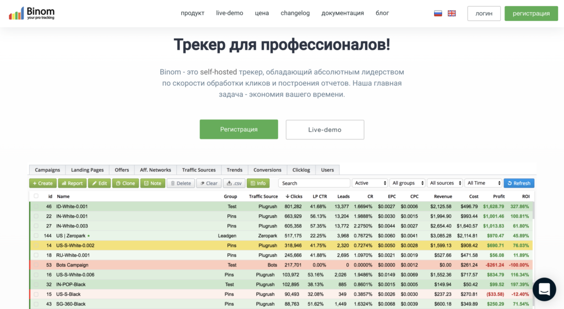Viewport: 564px width, 309px height.
Task: Sort by the Clicks column header
Action: coord(294,197)
